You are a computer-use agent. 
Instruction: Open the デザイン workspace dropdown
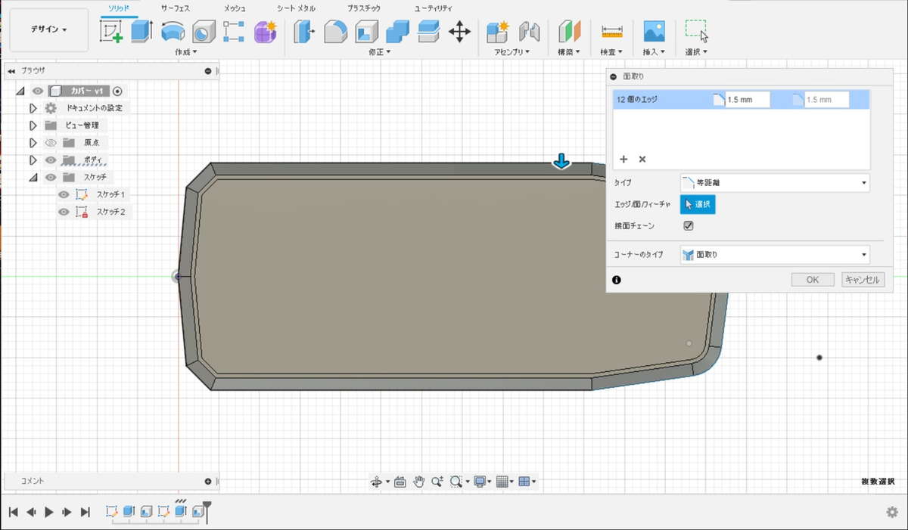click(x=48, y=29)
